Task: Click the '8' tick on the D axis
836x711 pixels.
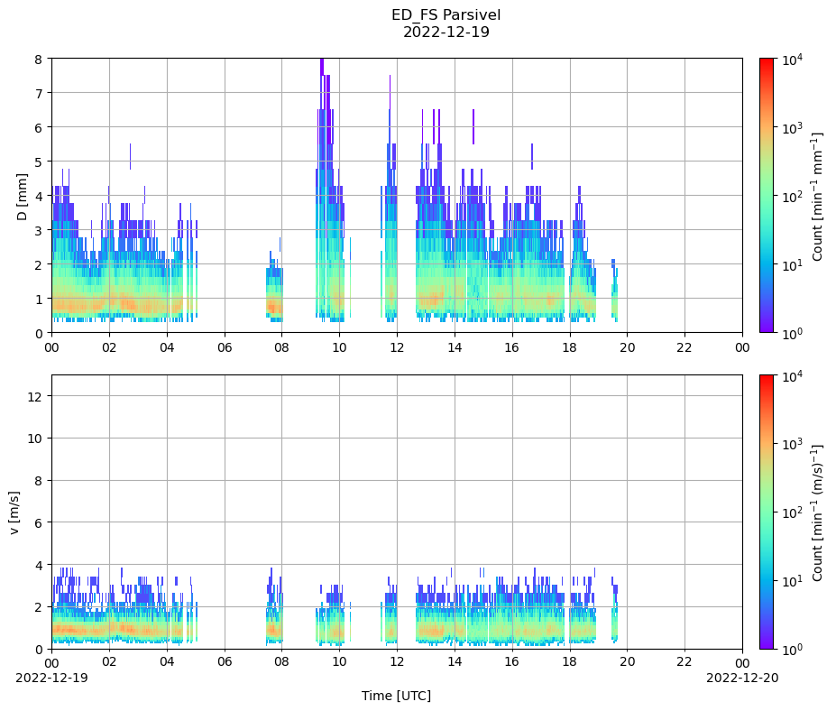Action: [39, 59]
